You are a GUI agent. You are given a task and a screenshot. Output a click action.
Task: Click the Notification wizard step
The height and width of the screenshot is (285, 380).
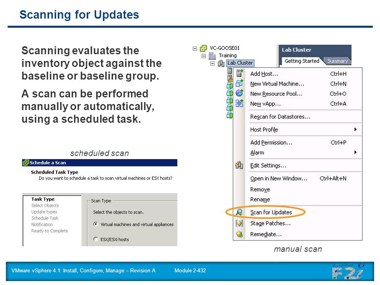point(42,224)
